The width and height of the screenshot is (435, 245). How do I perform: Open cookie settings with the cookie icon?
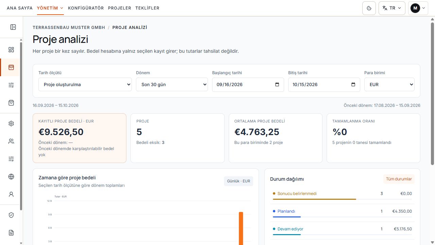(x=369, y=8)
